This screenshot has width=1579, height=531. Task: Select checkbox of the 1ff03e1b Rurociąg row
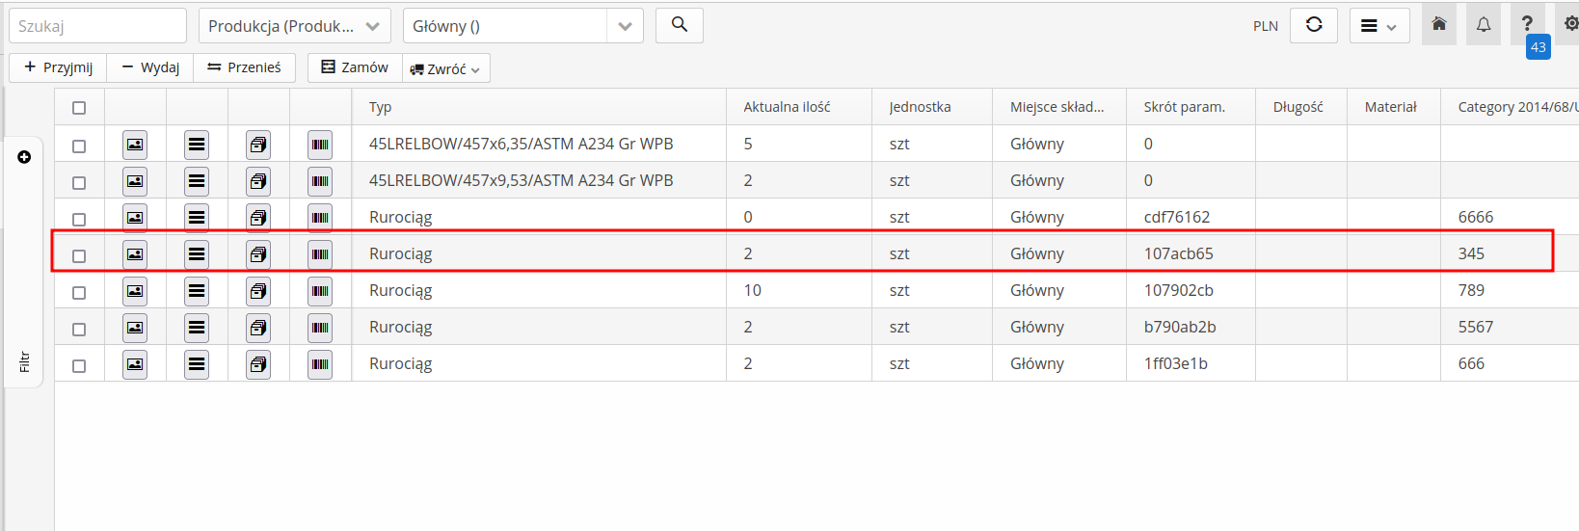(x=79, y=366)
